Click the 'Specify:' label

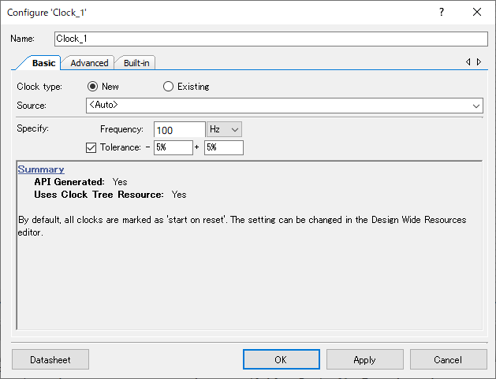click(32, 128)
